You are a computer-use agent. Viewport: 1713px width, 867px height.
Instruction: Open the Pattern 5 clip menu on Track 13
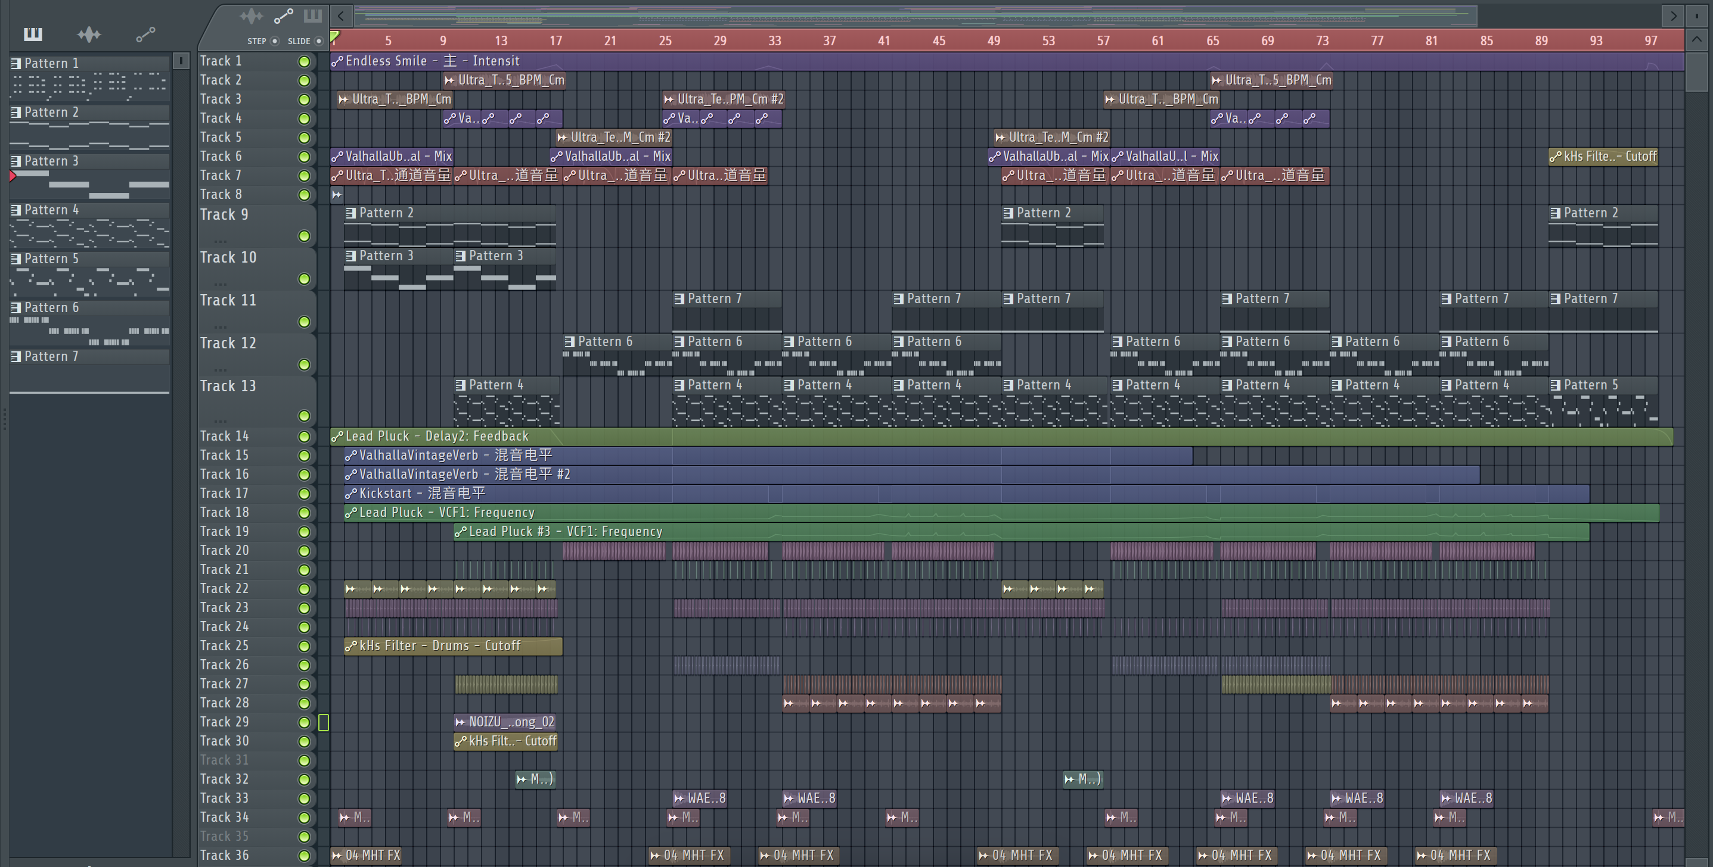pos(1556,385)
